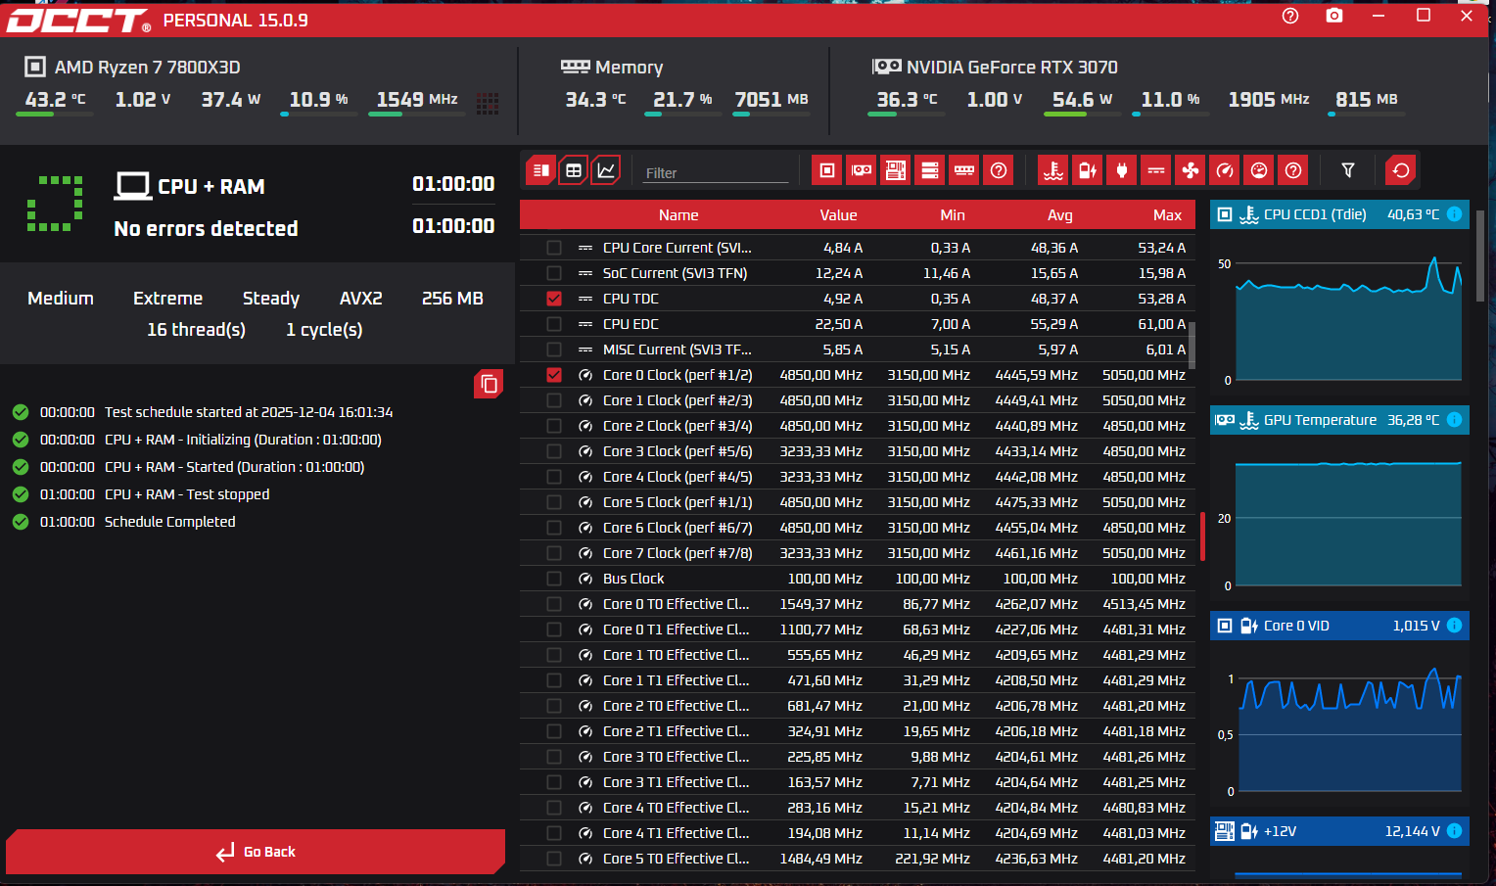The width and height of the screenshot is (1496, 886).
Task: Select the Core 0 VID graph header
Action: pyautogui.click(x=1339, y=626)
